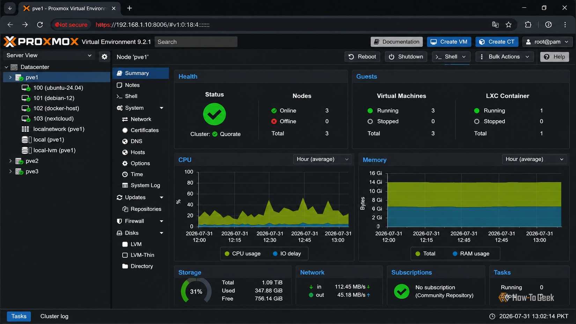Image resolution: width=576 pixels, height=324 pixels.
Task: Collapse the Firewall submenu arrow
Action: [161, 221]
